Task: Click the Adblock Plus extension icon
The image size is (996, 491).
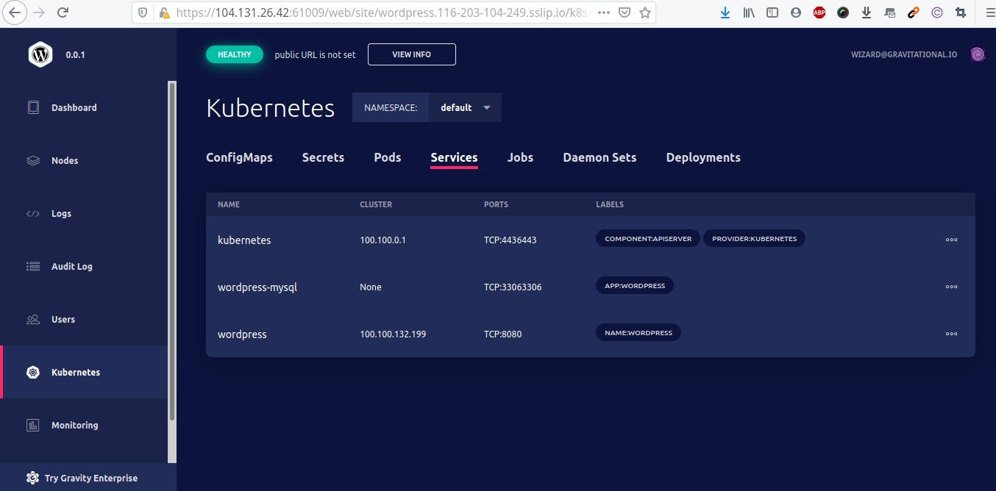Action: (819, 12)
